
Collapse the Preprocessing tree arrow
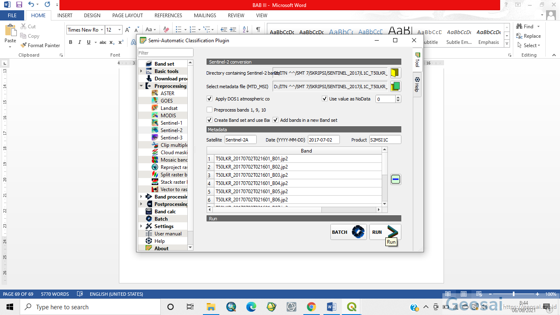(141, 86)
